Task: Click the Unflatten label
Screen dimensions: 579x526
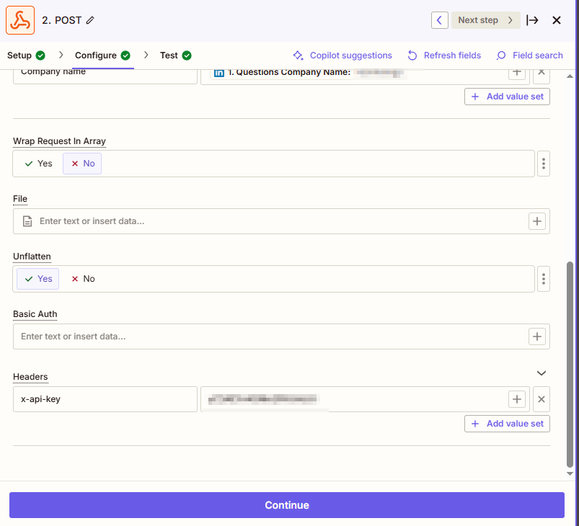Action: 32,257
